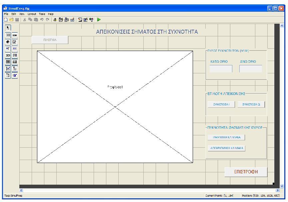Viewport: 288px width, 202px height.
Task: Open the Menu Editor from the toolbar
Action: click(x=61, y=20)
